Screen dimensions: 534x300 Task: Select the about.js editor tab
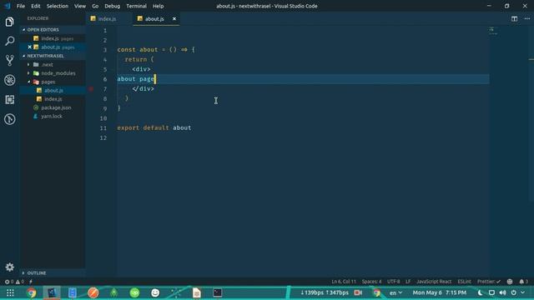(x=154, y=18)
